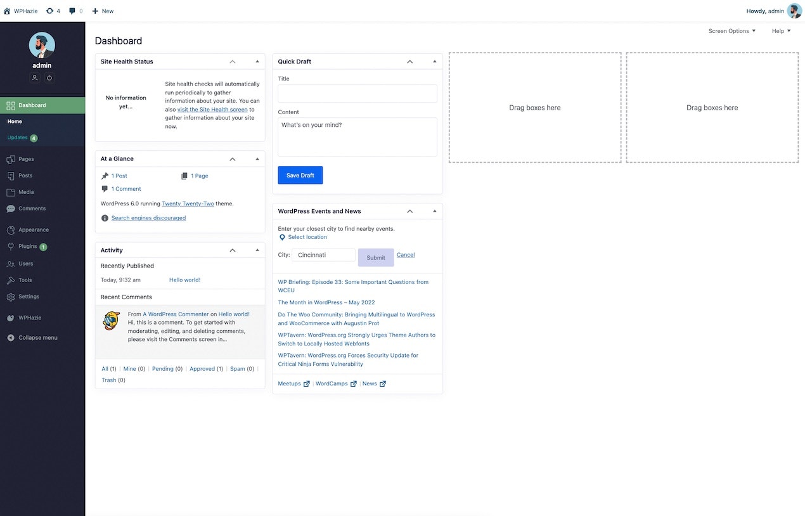The image size is (805, 516).
Task: Filter comments by Spam (0)
Action: (x=242, y=369)
